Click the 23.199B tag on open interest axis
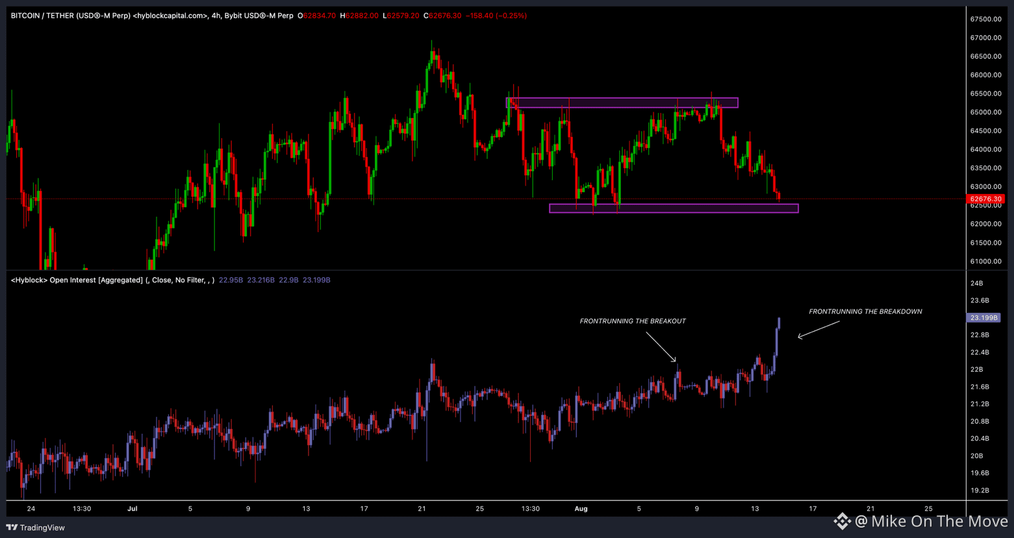1014x538 pixels. click(x=983, y=318)
